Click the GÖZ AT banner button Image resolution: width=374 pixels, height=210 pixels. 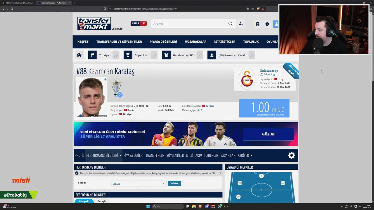(268, 134)
